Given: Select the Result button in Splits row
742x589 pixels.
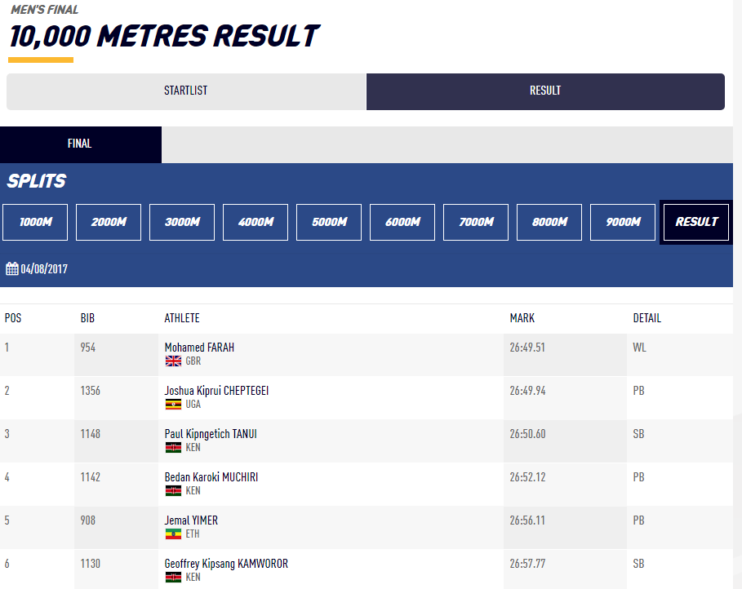Looking at the screenshot, I should (x=696, y=222).
